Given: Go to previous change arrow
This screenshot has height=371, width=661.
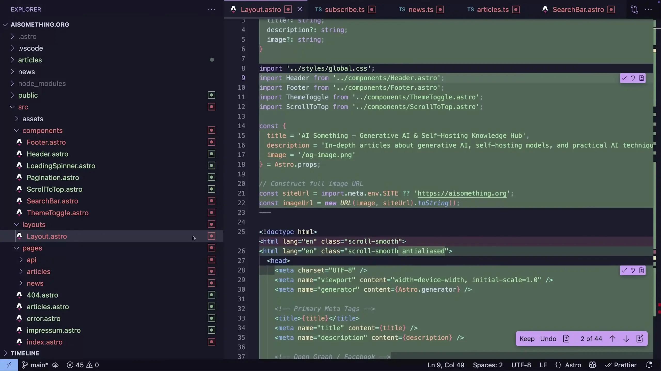Looking at the screenshot, I should [612, 339].
